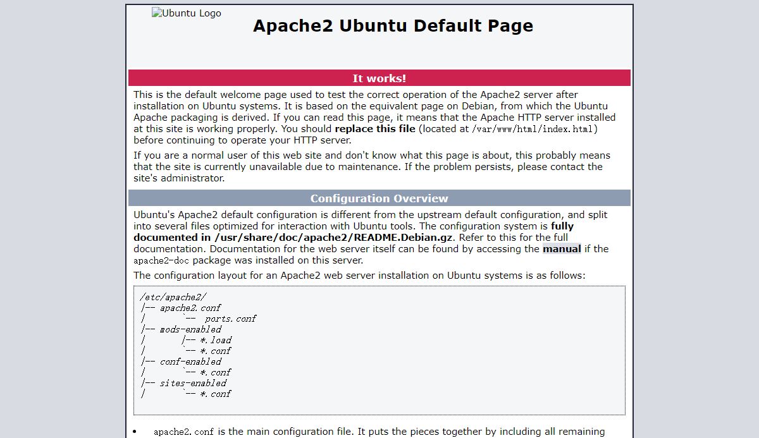Click the red 'It works!' banner
This screenshot has width=759, height=438.
point(379,78)
